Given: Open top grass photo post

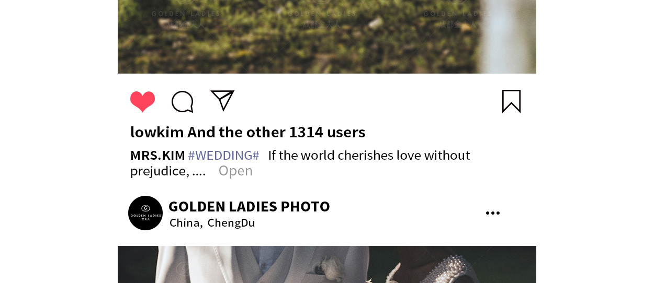Looking at the screenshot, I should (x=327, y=37).
